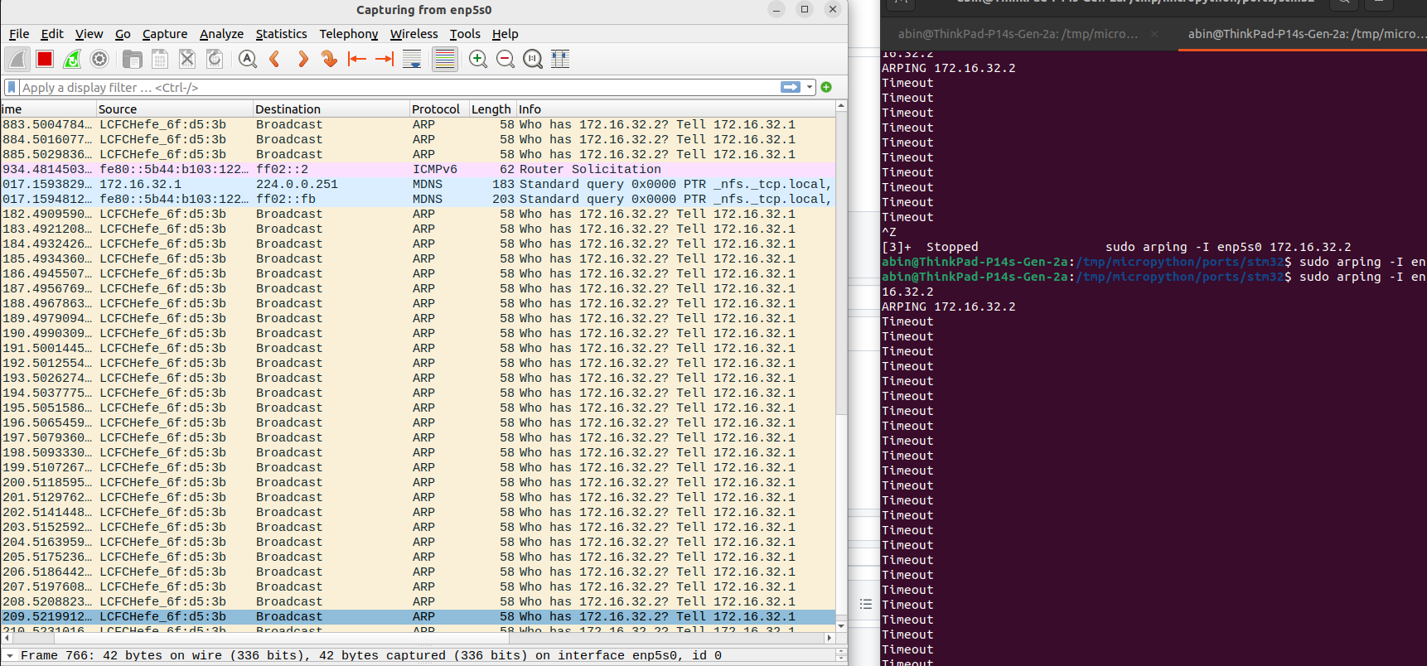The width and height of the screenshot is (1427, 666).
Task: Select highlighted ARP packet at 209.5219912
Action: [x=418, y=616]
